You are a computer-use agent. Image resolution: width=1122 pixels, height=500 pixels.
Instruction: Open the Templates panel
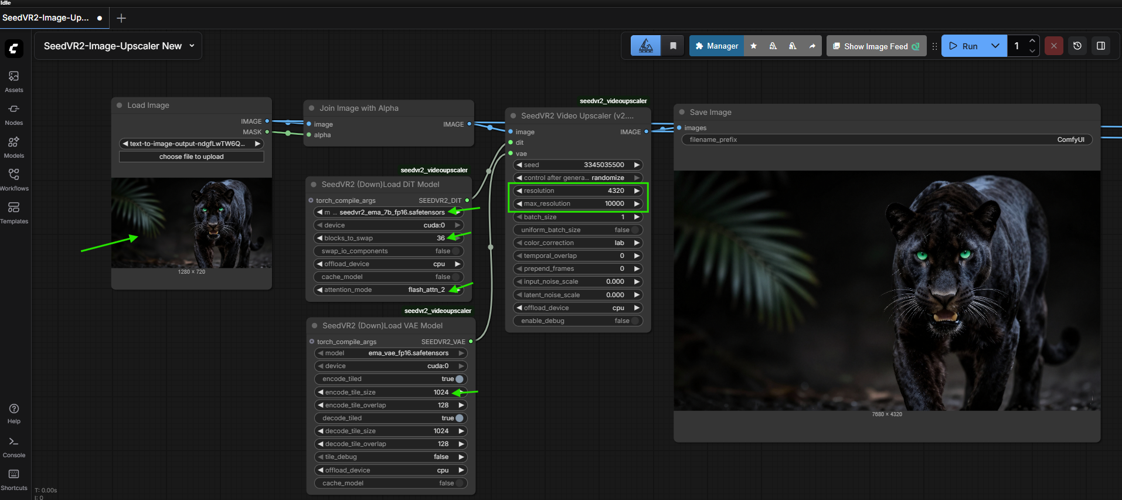coord(14,213)
